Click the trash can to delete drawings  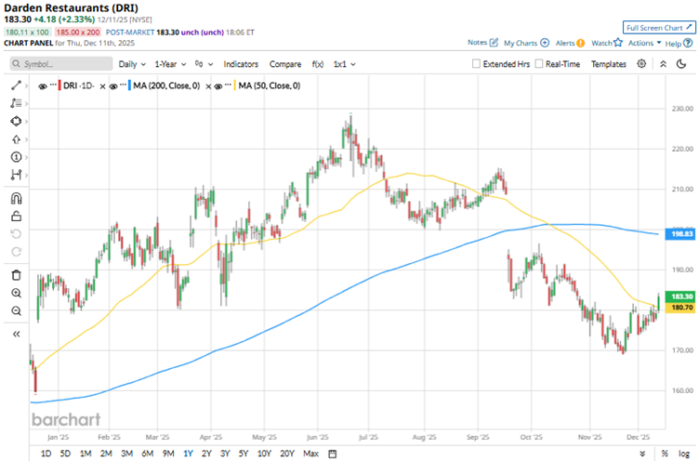coord(16,275)
